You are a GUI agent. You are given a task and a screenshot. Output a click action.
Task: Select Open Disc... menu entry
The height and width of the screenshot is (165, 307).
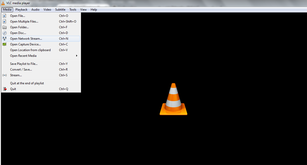[41, 33]
